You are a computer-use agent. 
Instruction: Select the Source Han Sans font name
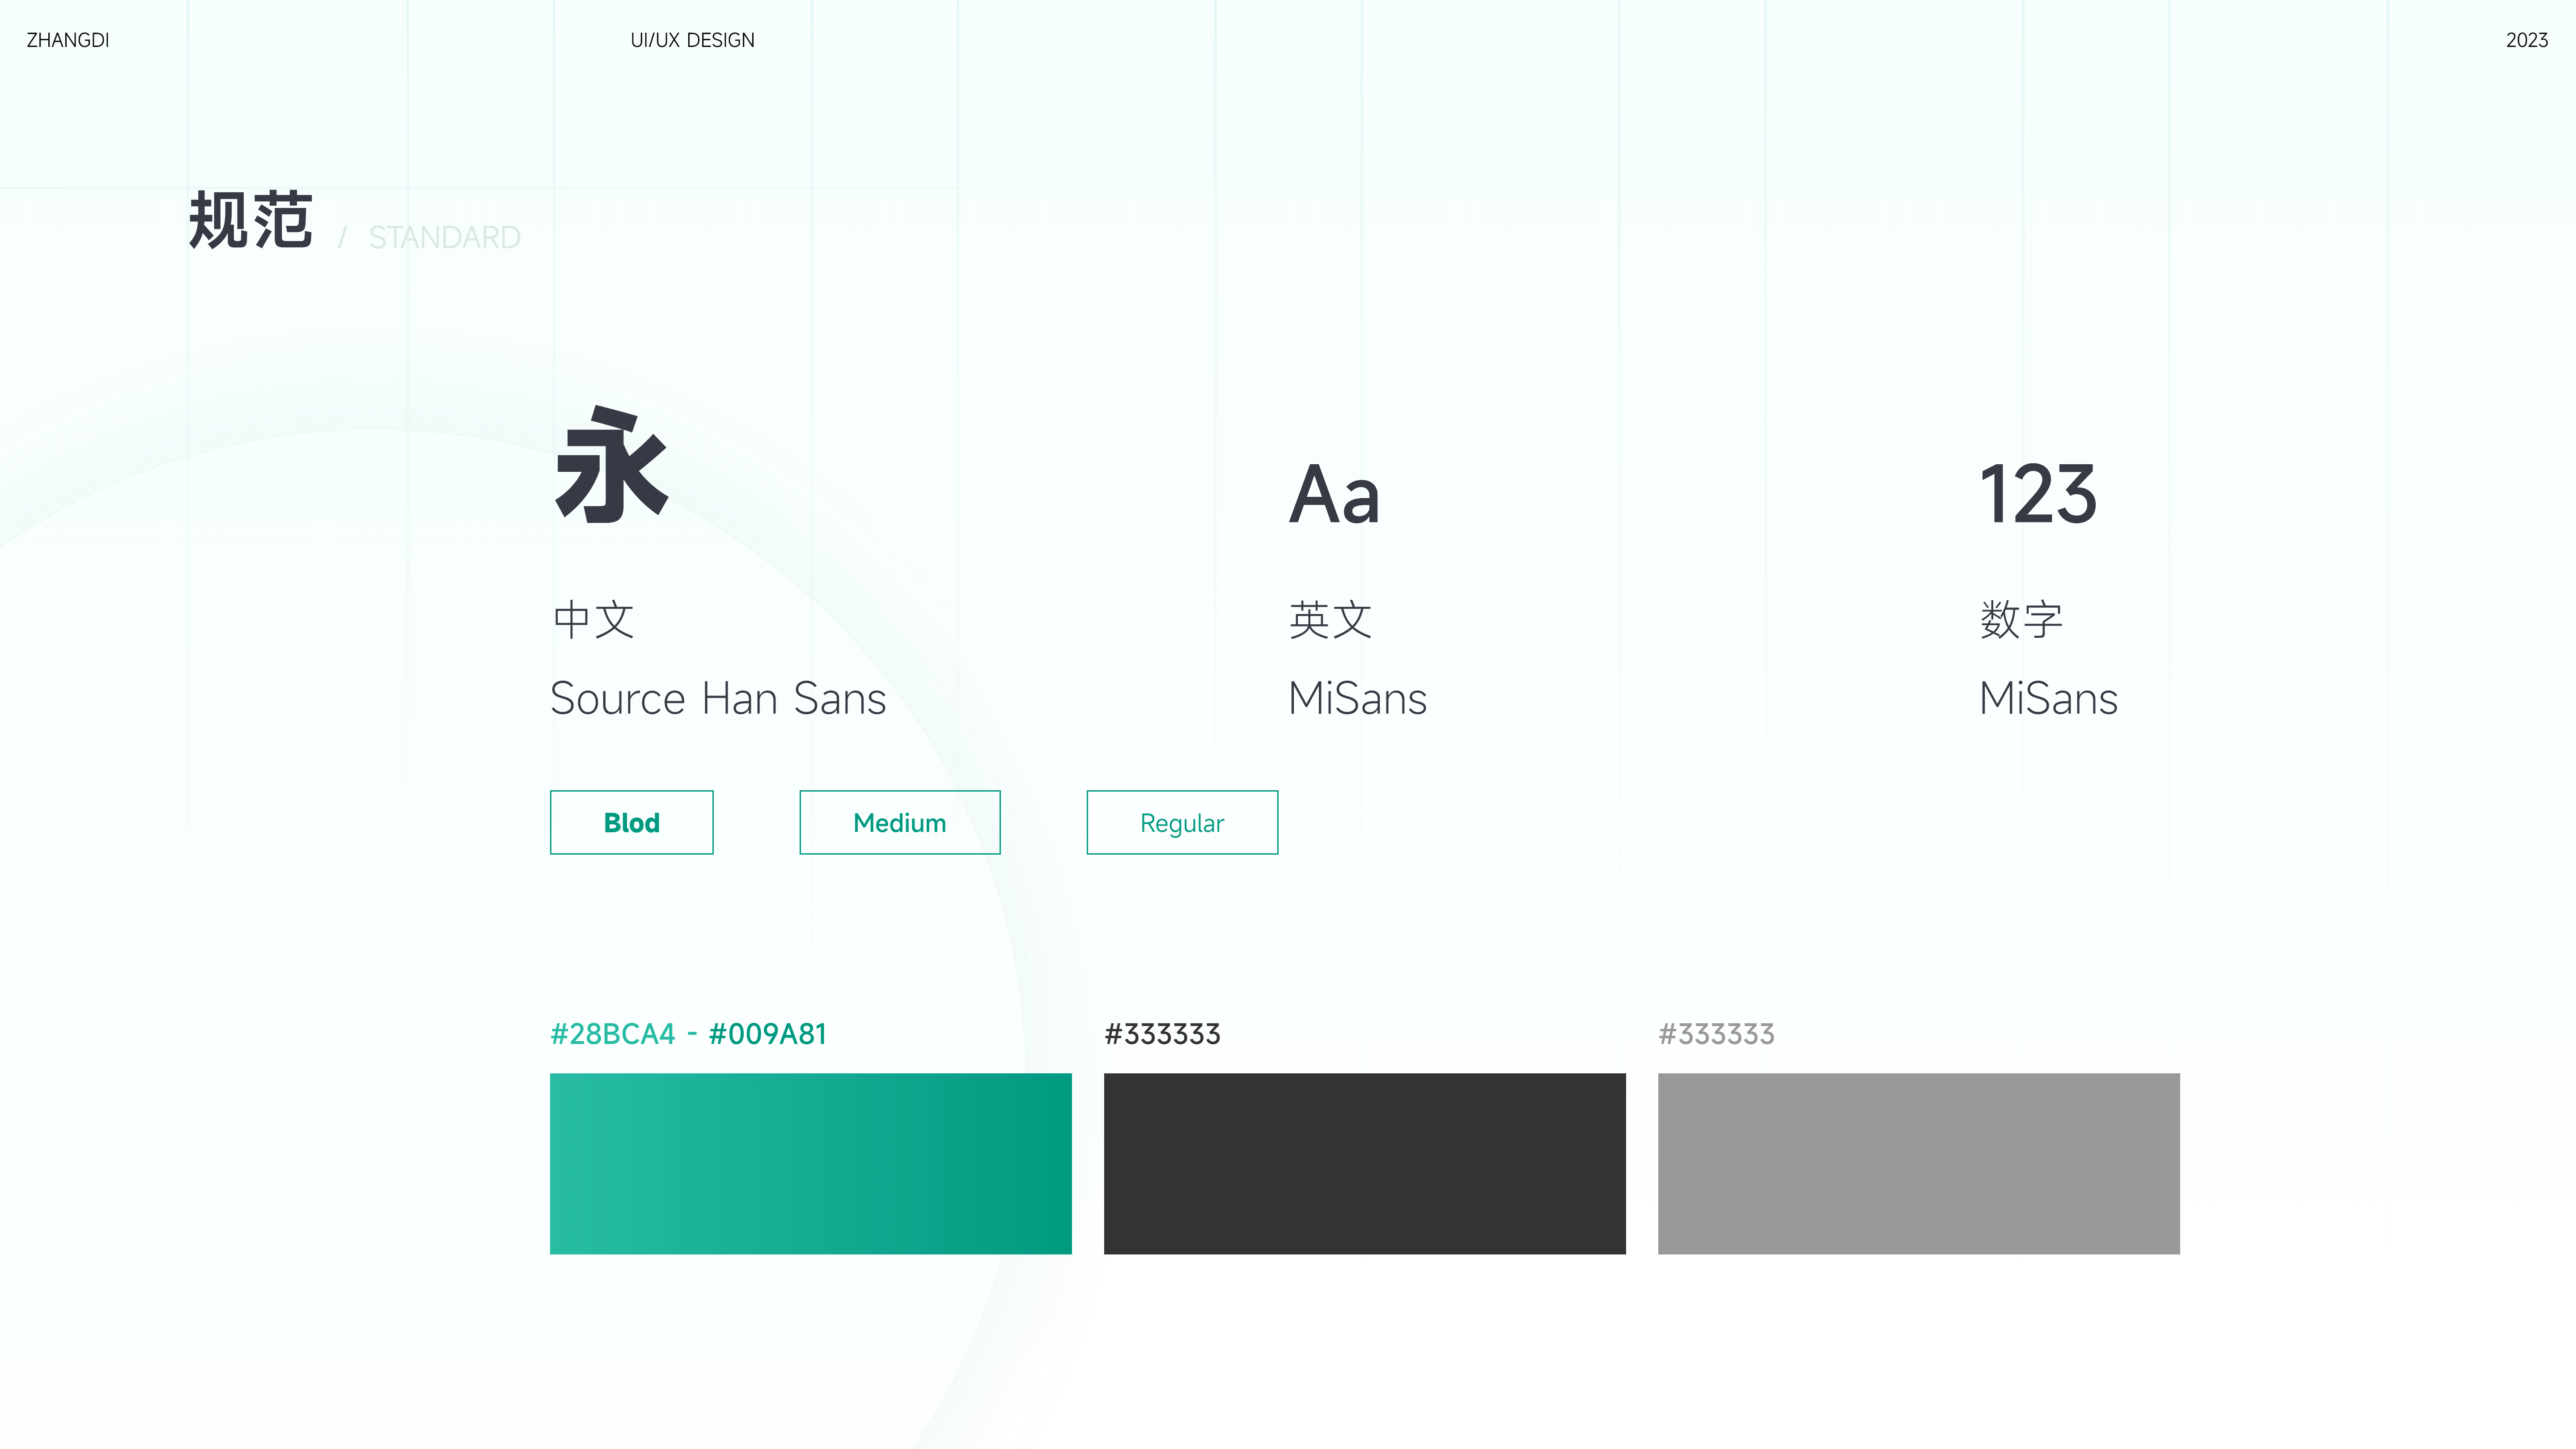717,698
